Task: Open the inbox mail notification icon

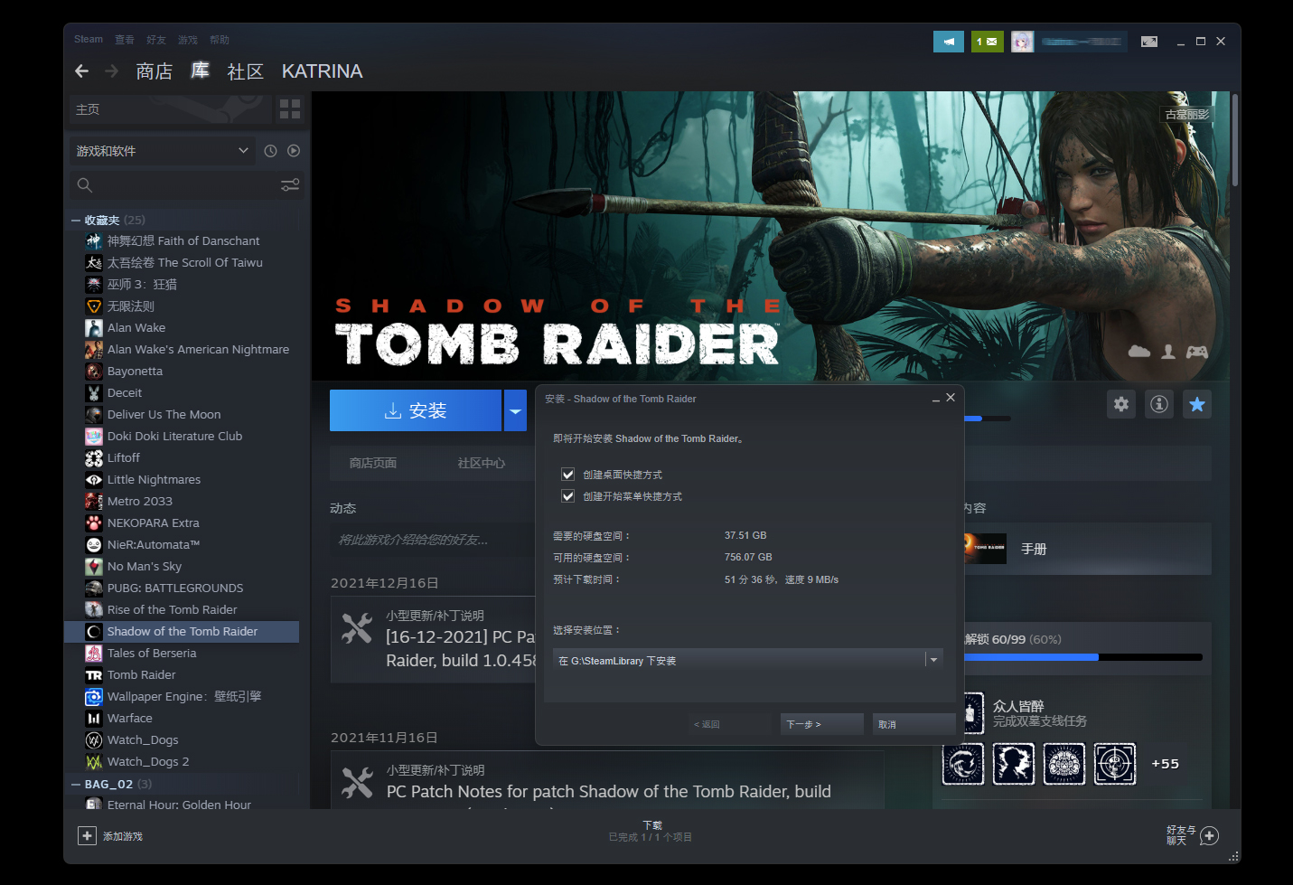Action: [x=988, y=42]
